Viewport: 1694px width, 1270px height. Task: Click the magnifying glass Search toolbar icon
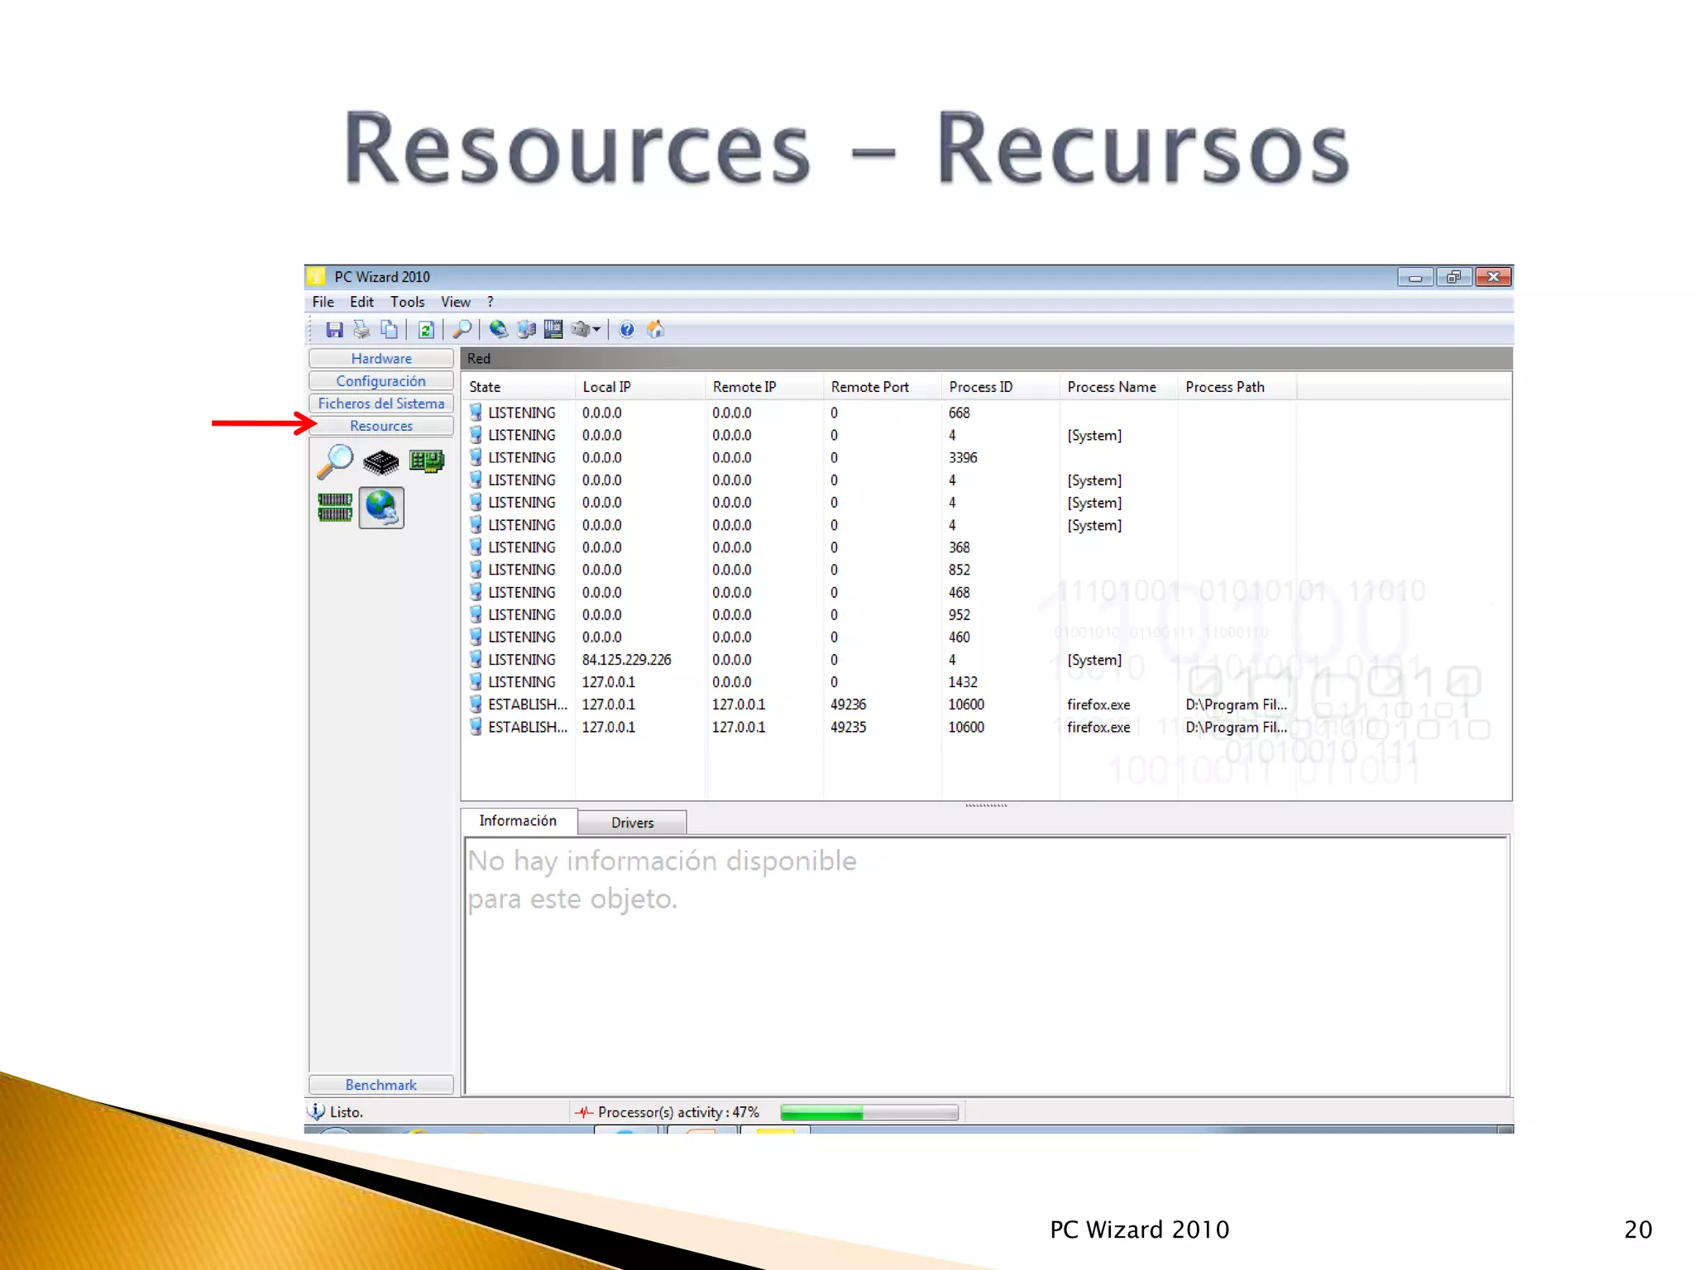pyautogui.click(x=462, y=330)
